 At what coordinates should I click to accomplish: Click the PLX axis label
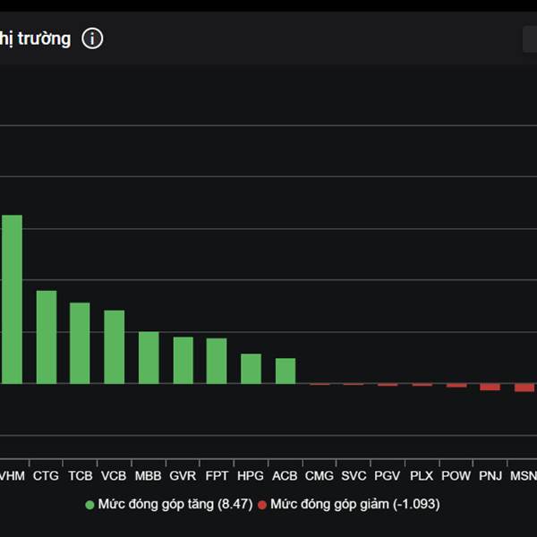coord(422,476)
